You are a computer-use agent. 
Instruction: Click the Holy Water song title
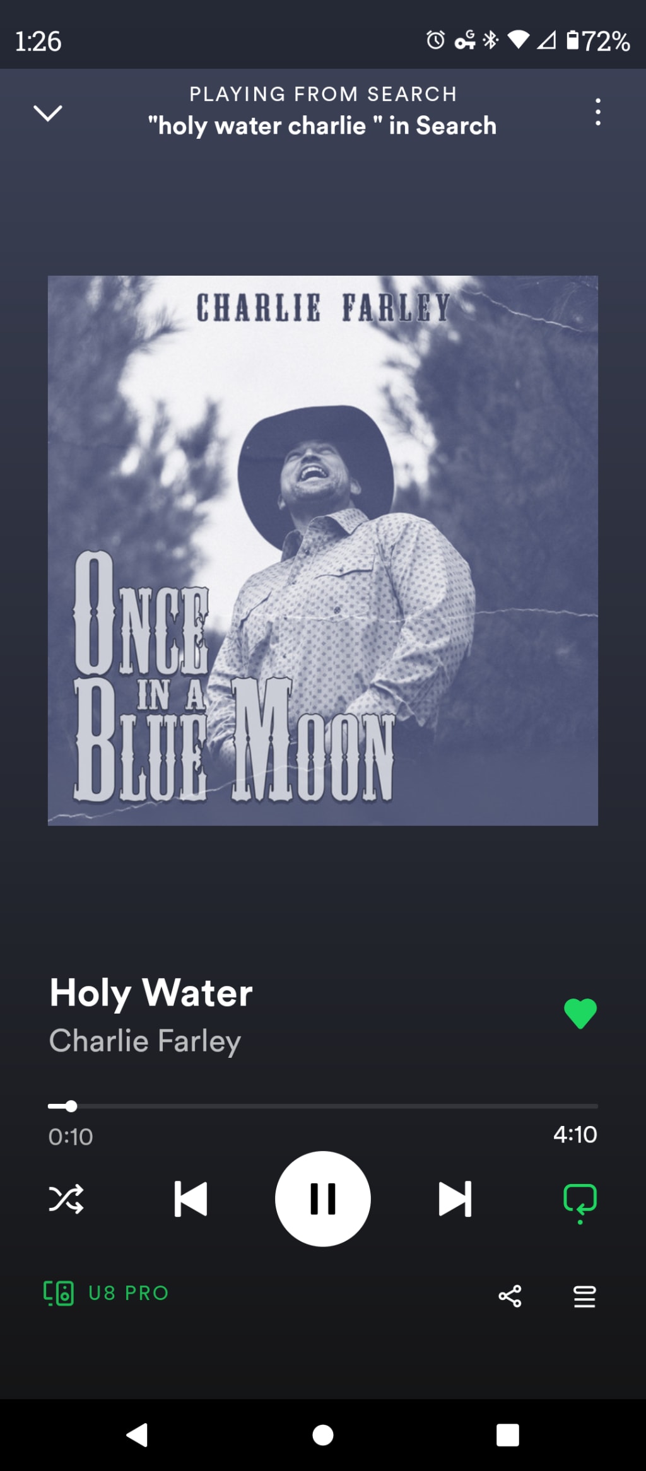pos(151,993)
